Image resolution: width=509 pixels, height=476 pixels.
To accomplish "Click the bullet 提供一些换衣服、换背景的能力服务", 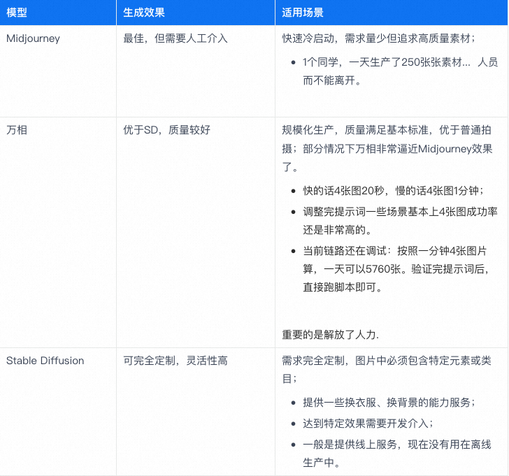I will coord(389,403).
